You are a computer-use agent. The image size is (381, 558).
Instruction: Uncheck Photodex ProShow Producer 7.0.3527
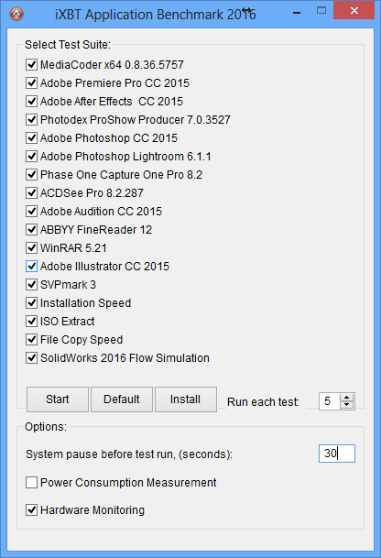[31, 119]
